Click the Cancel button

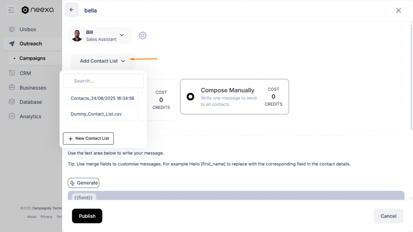point(388,216)
